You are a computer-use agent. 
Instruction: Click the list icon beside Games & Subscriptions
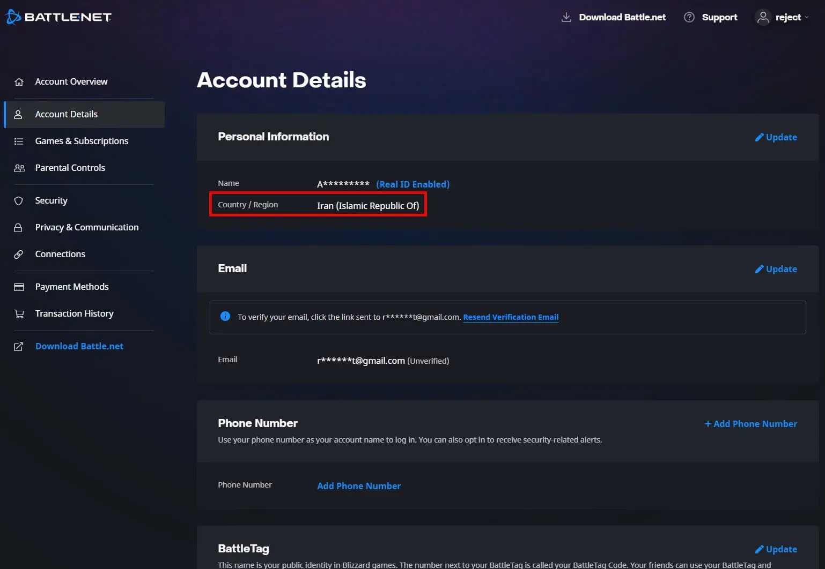click(19, 141)
